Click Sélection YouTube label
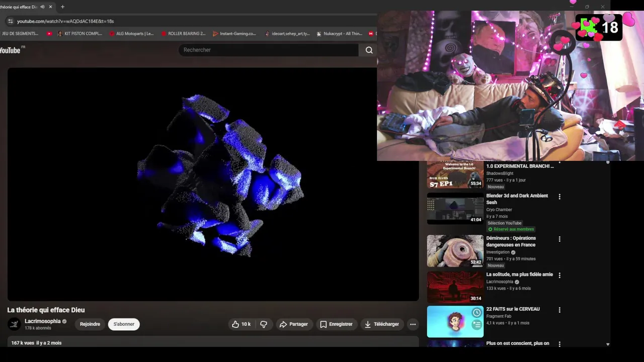 (x=504, y=223)
